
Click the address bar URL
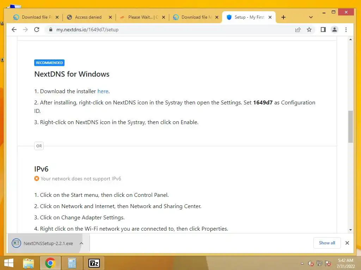(x=87, y=30)
